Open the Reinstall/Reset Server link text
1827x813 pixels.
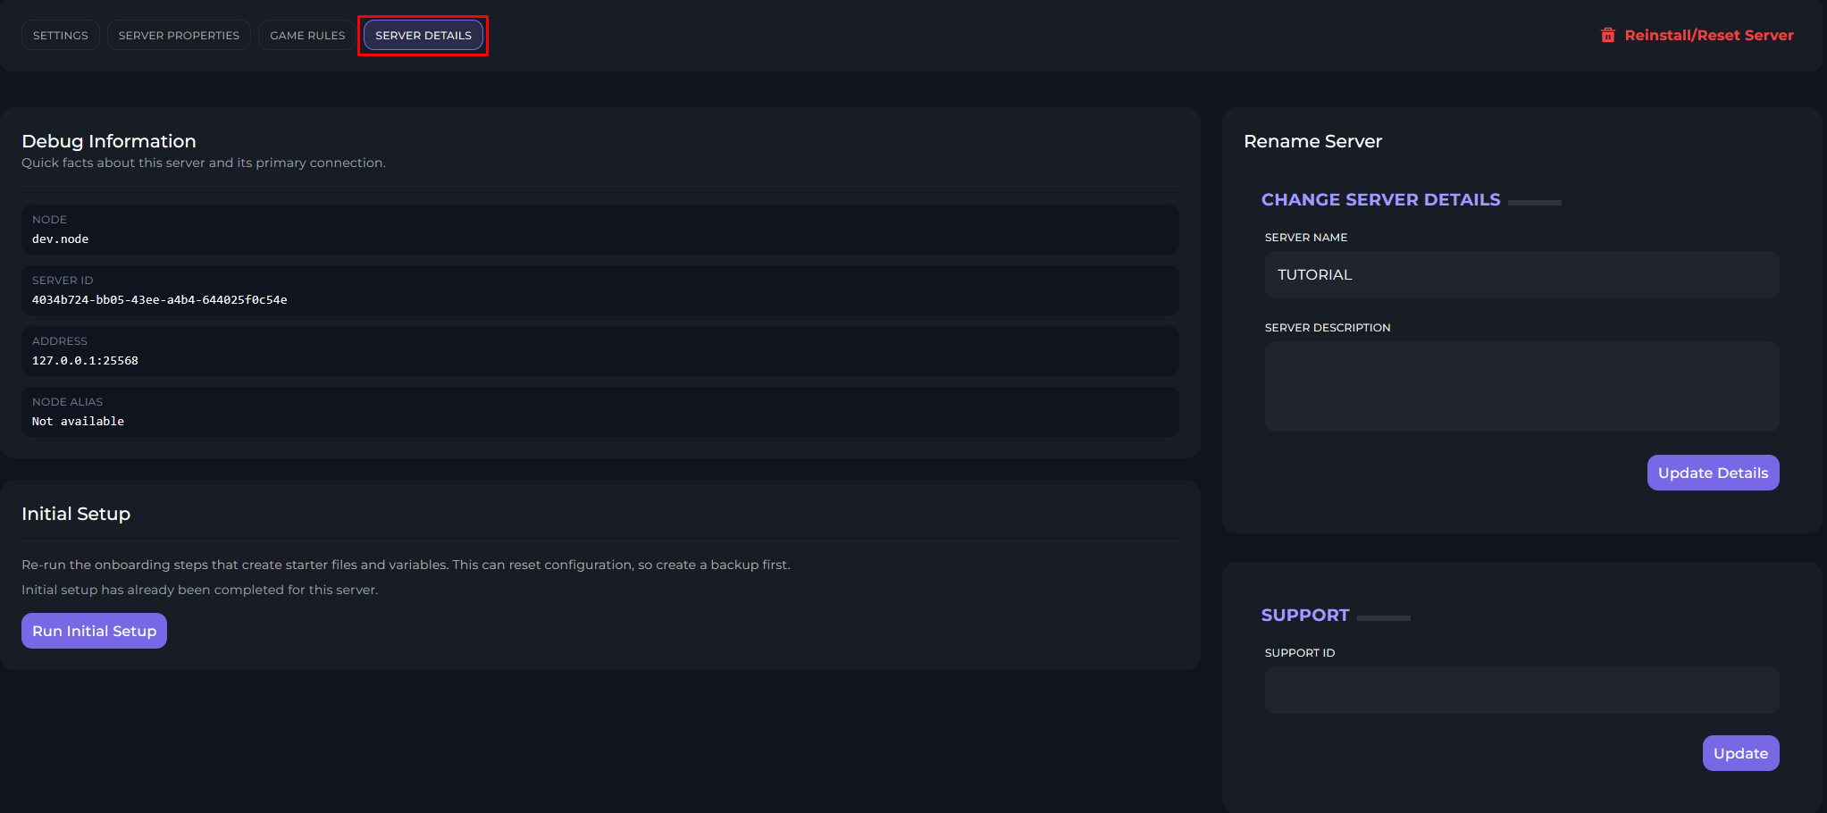click(x=1708, y=36)
